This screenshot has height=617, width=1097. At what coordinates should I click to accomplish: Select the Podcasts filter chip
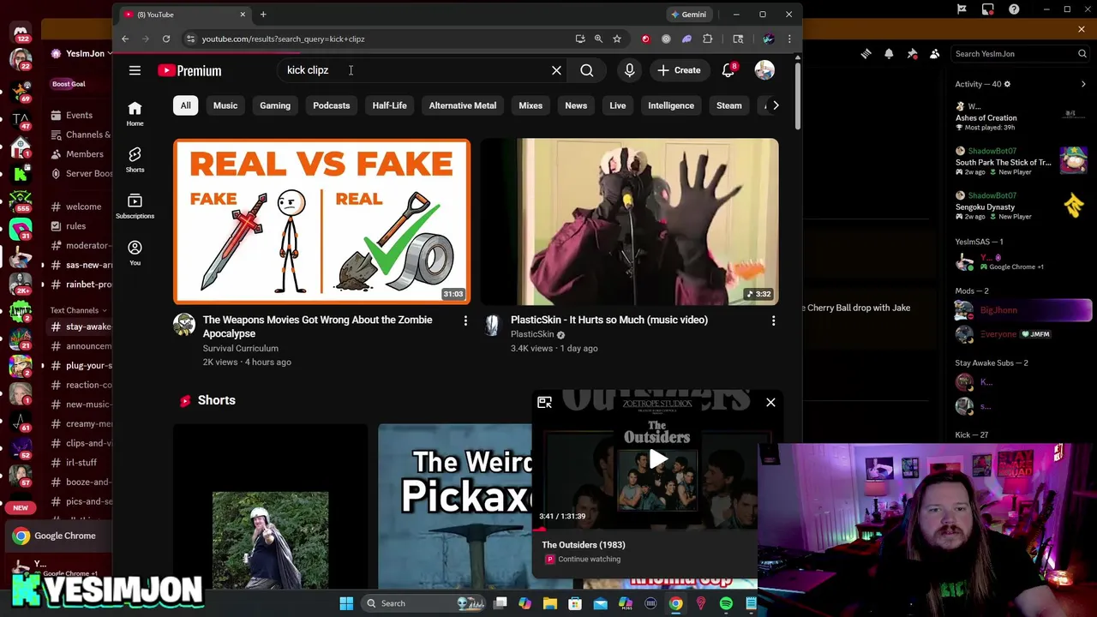coord(332,105)
